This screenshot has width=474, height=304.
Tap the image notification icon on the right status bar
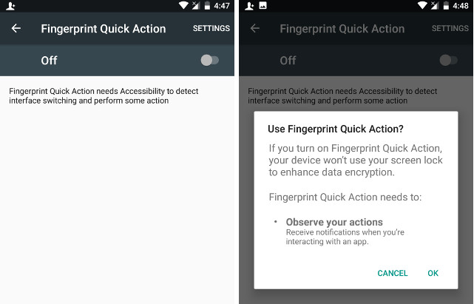click(x=263, y=5)
